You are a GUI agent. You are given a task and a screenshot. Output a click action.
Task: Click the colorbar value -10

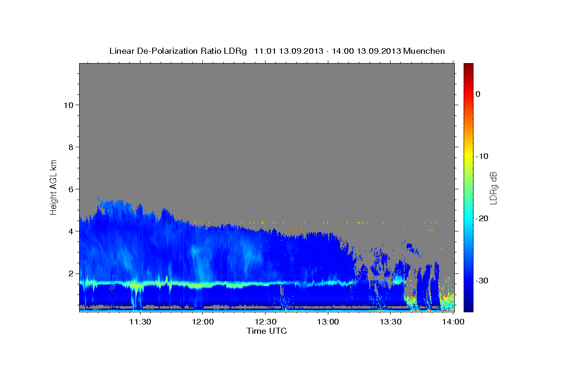[x=481, y=156]
